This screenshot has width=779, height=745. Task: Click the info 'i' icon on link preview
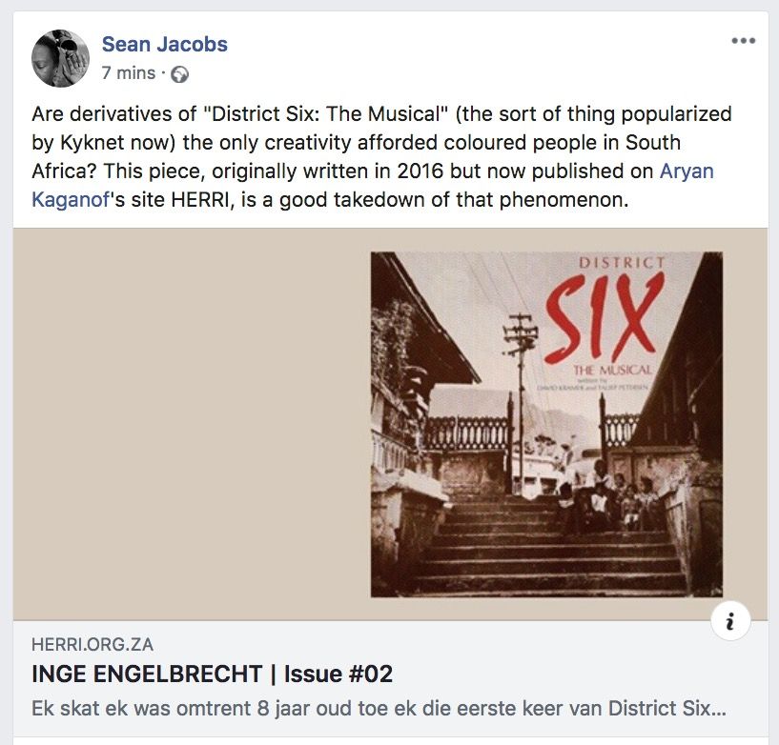click(x=730, y=621)
